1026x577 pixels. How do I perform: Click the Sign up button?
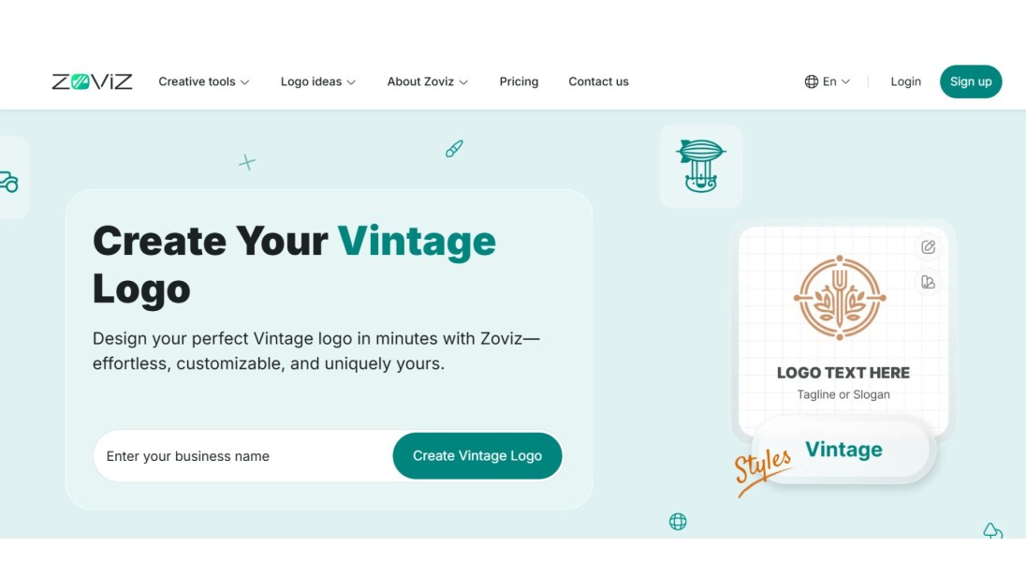coord(971,81)
